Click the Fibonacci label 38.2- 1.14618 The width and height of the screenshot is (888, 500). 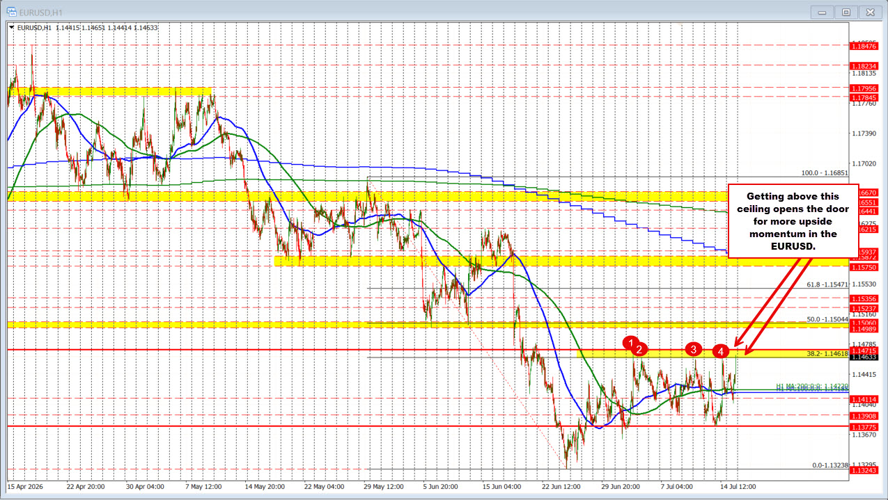point(827,353)
